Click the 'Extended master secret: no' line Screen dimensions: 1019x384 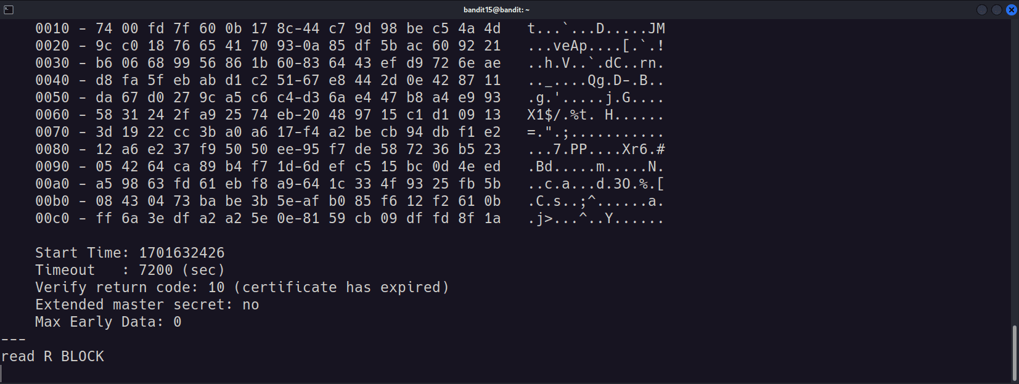click(147, 304)
